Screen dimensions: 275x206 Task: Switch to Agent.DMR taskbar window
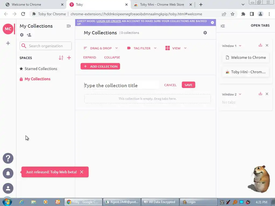tap(122, 202)
